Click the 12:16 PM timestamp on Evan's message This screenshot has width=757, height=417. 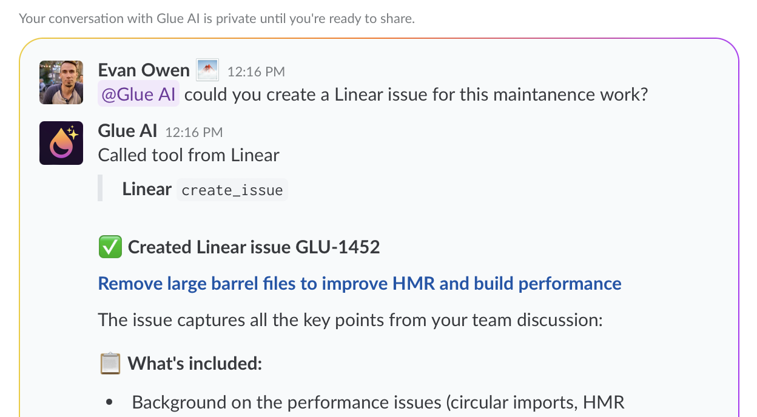click(256, 71)
